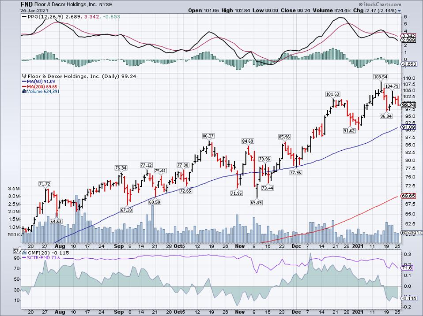This screenshot has width=423, height=316.
Task: Click the purple SCTR-FND legend entry
Action: pyautogui.click(x=43, y=258)
